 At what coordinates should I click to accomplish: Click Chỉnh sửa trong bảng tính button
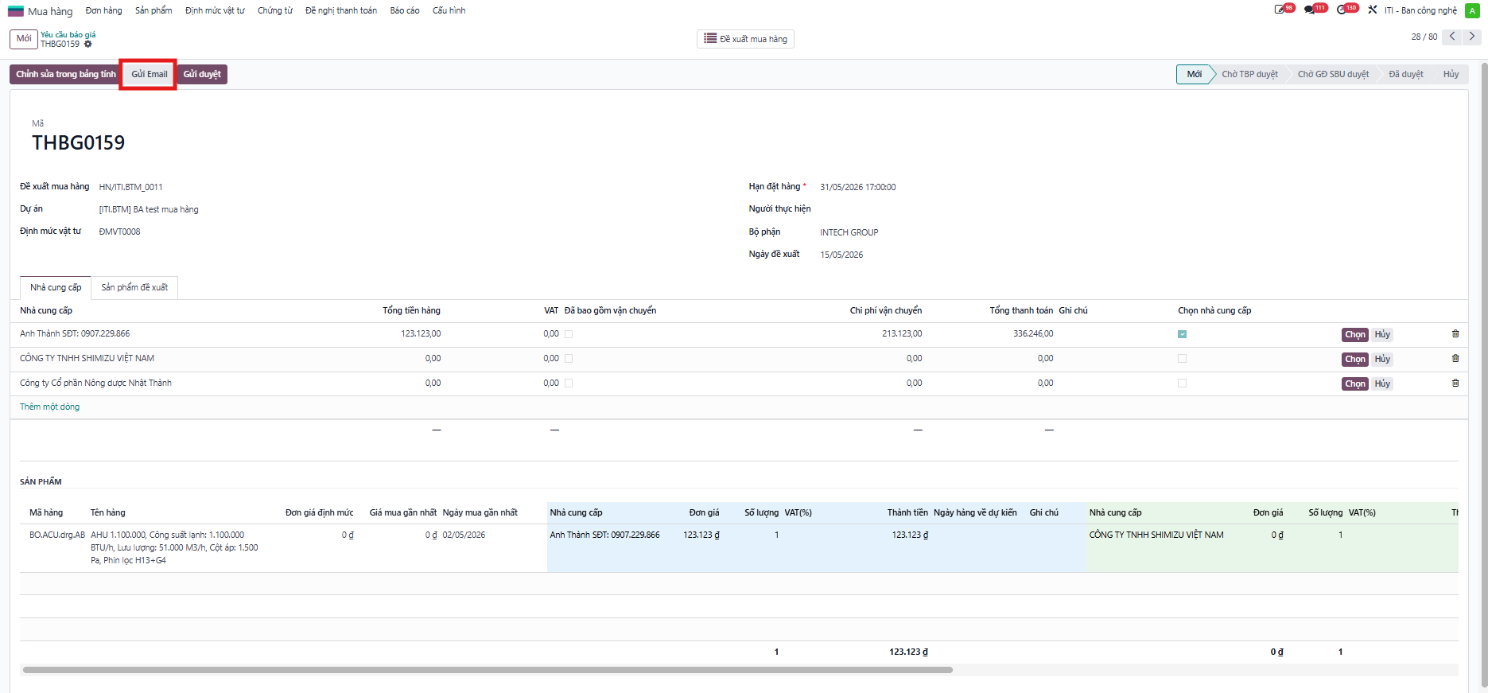tap(66, 74)
